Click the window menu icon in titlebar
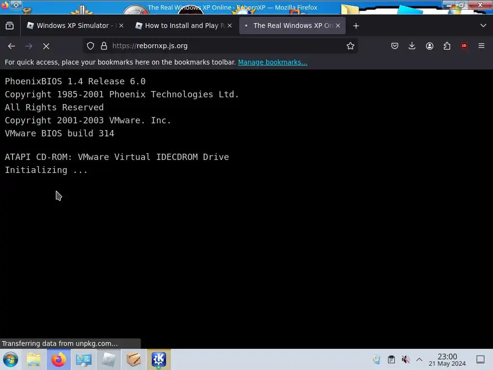 click(x=16, y=5)
